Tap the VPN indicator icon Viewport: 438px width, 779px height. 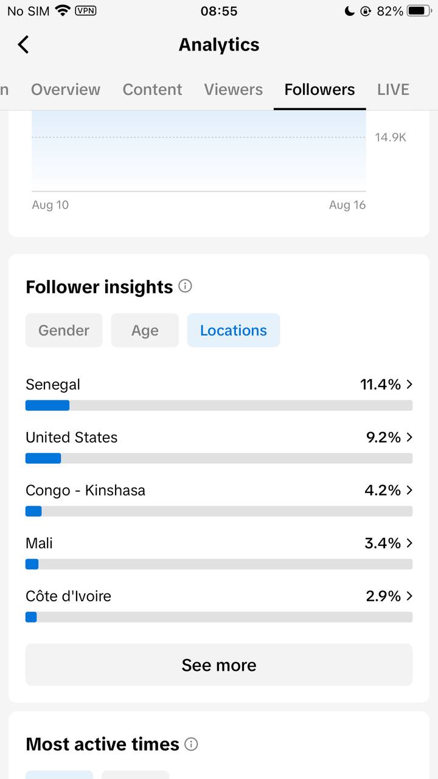[85, 10]
